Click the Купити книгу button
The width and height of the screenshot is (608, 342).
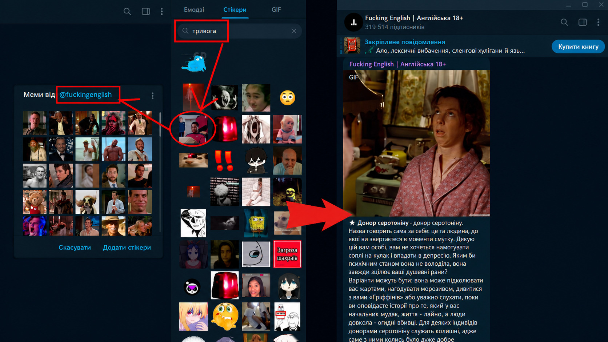click(578, 47)
